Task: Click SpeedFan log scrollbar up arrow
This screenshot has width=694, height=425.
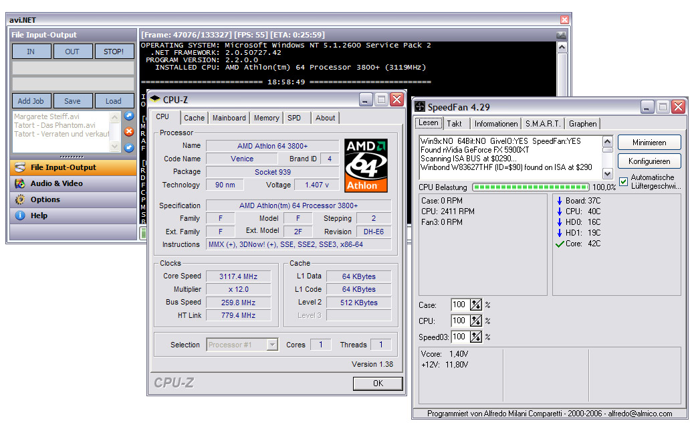Action: tap(608, 142)
